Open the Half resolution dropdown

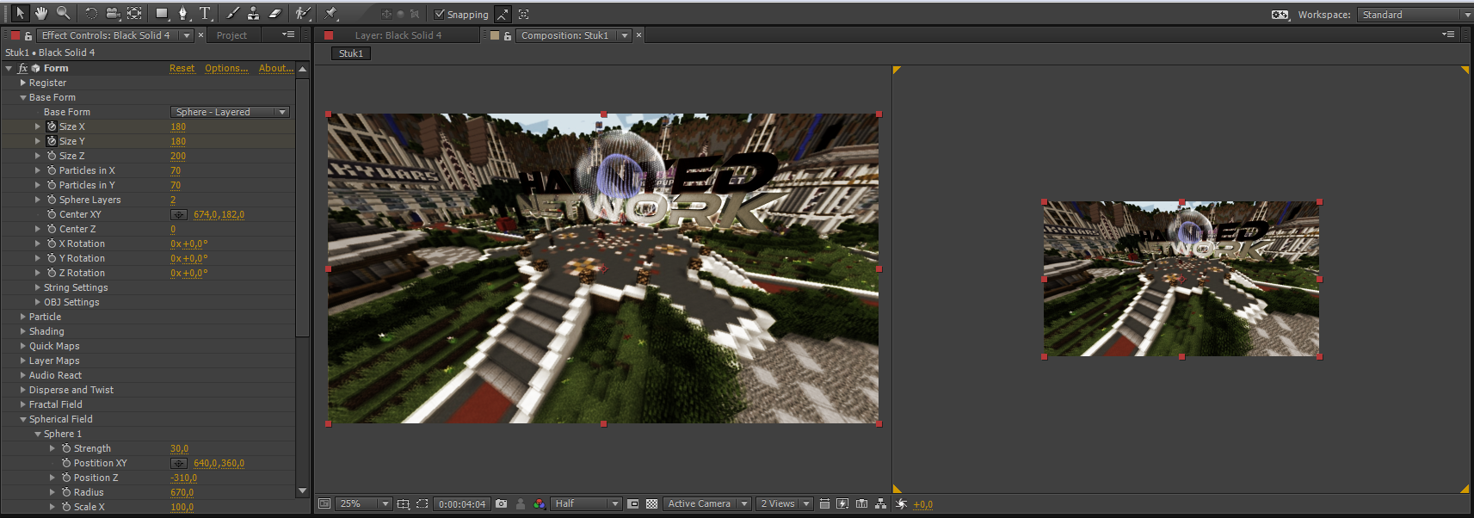587,504
